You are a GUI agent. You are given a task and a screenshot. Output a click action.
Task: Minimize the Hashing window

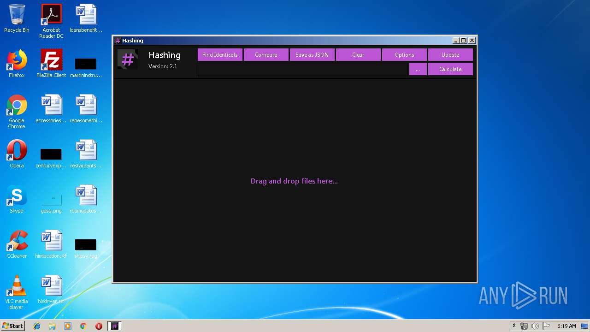coord(456,41)
